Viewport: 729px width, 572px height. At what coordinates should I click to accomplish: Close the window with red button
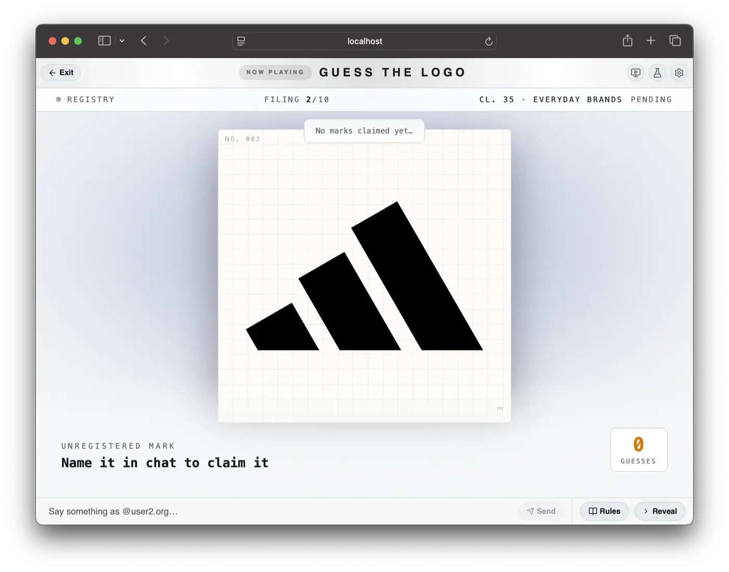52,41
